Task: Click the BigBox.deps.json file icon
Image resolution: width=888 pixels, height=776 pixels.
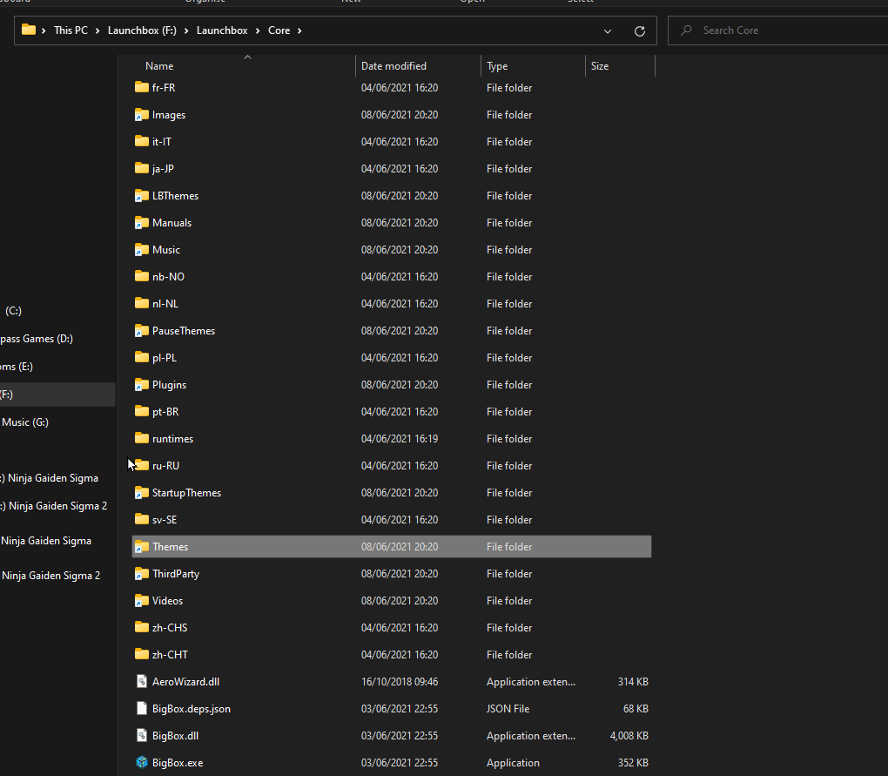Action: 142,709
